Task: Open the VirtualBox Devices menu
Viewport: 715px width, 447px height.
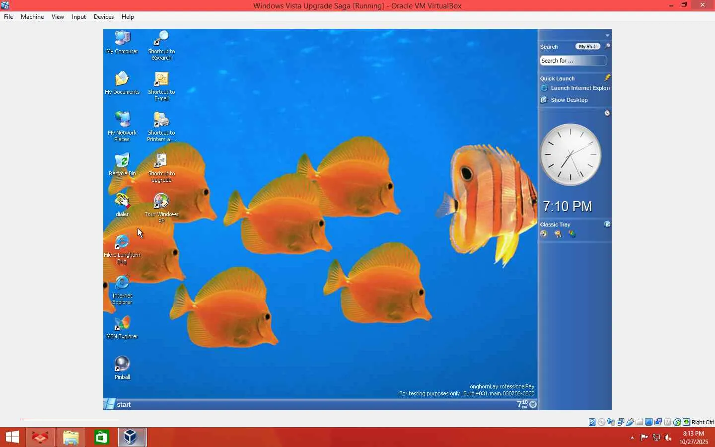Action: pyautogui.click(x=104, y=17)
